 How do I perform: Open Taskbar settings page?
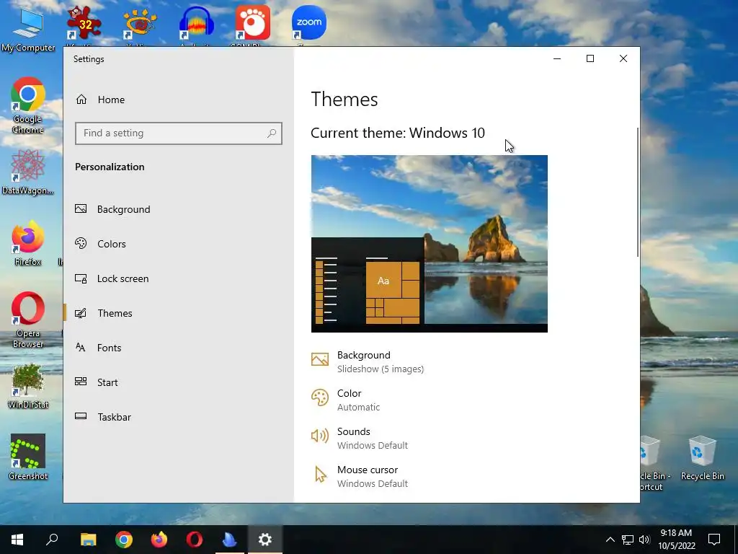pos(114,417)
